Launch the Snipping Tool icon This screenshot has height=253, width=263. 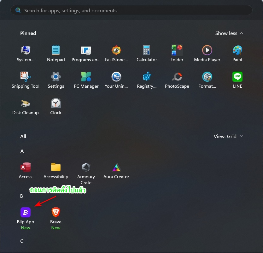click(26, 77)
